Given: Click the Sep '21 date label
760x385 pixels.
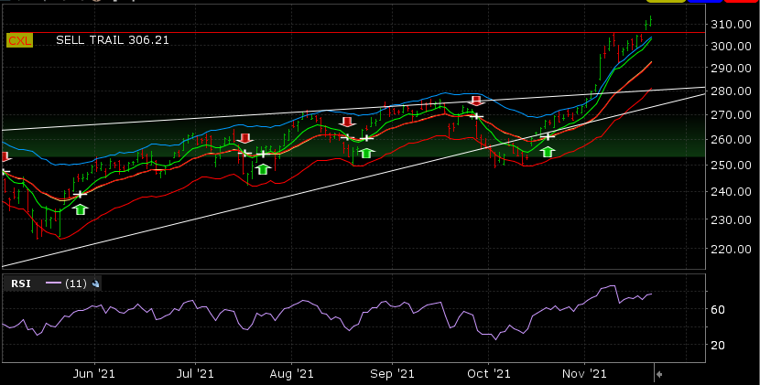Looking at the screenshot, I should coord(392,374).
